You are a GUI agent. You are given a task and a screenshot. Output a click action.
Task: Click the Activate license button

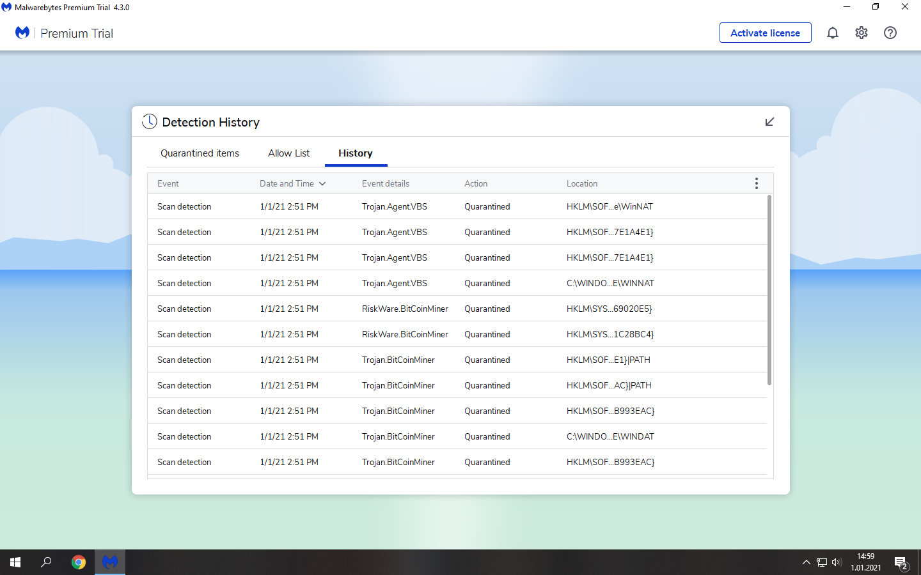click(x=765, y=33)
